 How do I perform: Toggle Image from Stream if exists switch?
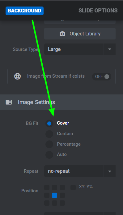point(102,76)
